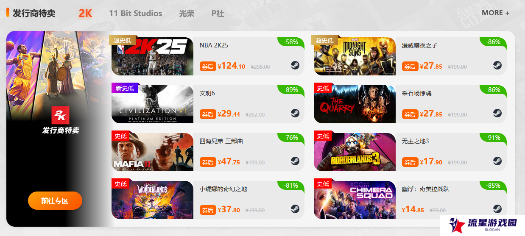Click the Steam icon on 采石场惊魂 card
525x236 pixels.
coord(497,113)
